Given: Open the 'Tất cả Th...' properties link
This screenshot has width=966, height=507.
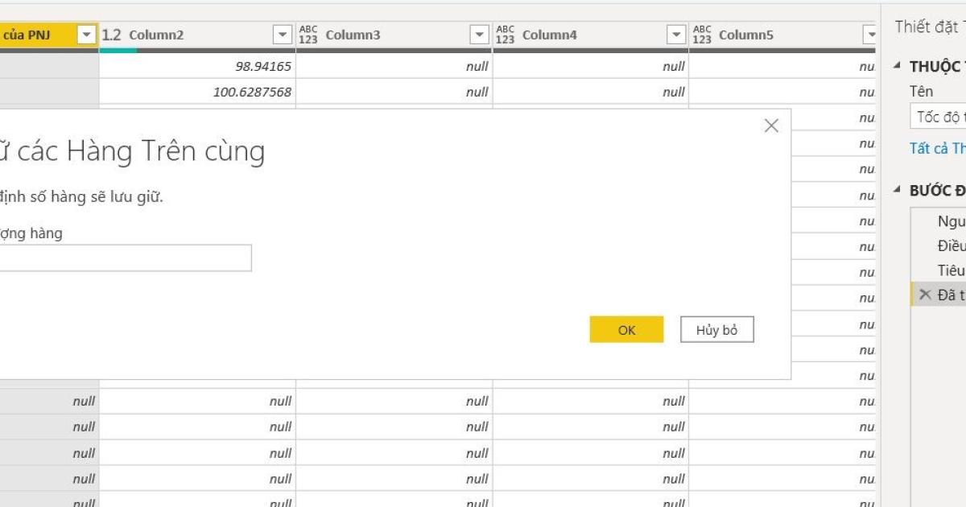Looking at the screenshot, I should click(x=937, y=148).
